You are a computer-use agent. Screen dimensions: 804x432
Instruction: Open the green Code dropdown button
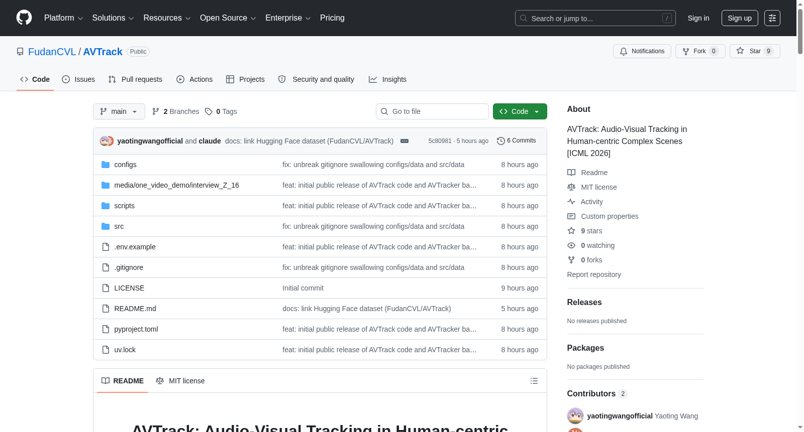[520, 111]
